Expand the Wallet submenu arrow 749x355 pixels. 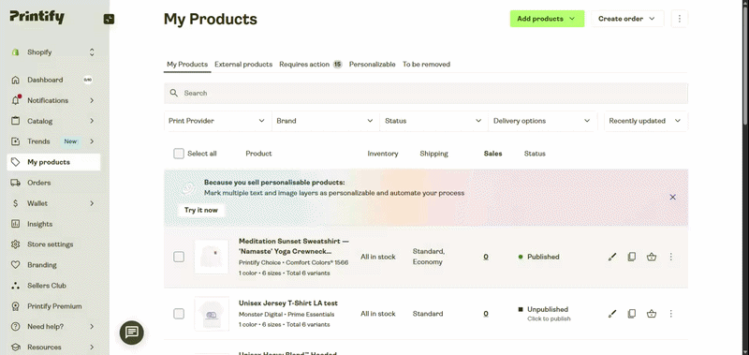pos(92,203)
